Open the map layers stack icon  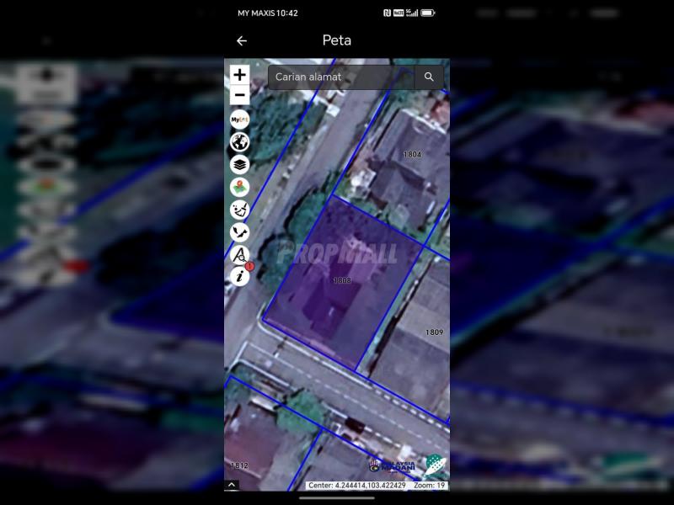coord(239,165)
